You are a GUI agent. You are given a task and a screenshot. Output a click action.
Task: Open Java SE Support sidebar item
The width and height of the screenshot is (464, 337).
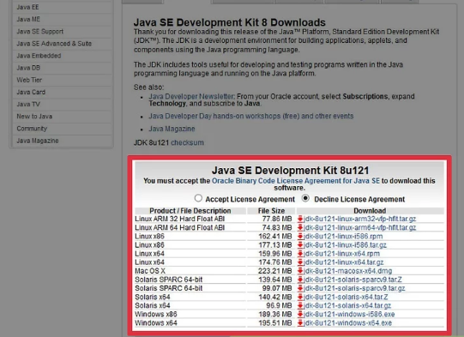click(40, 32)
